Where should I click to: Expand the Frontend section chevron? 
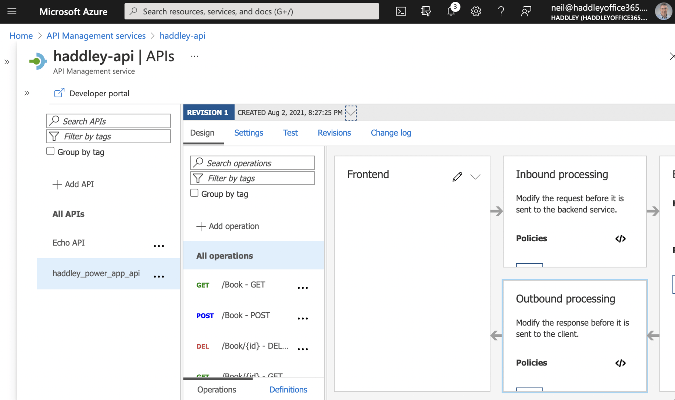click(x=475, y=177)
